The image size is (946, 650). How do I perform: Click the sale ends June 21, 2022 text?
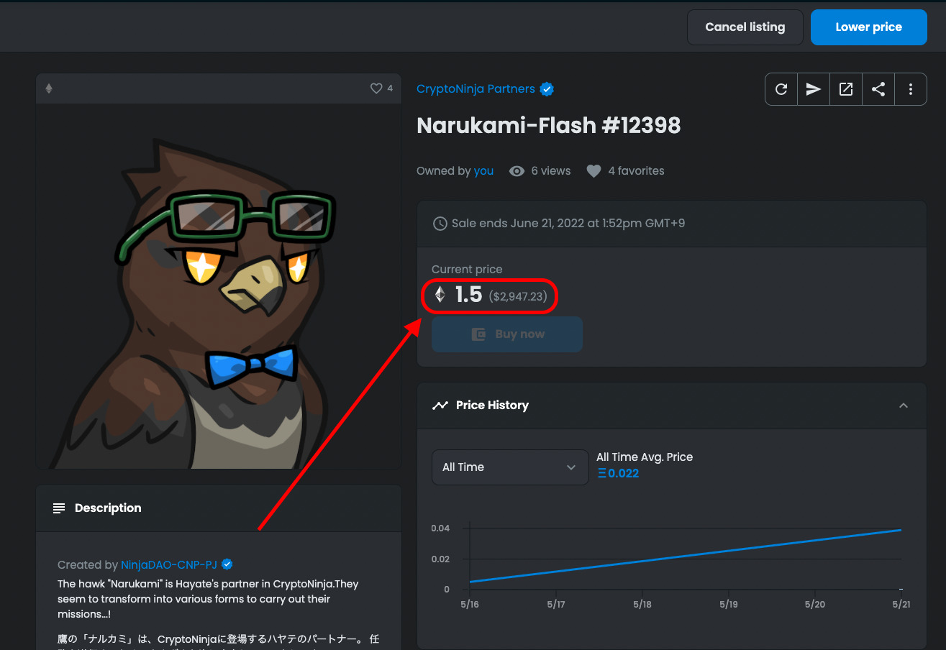568,224
